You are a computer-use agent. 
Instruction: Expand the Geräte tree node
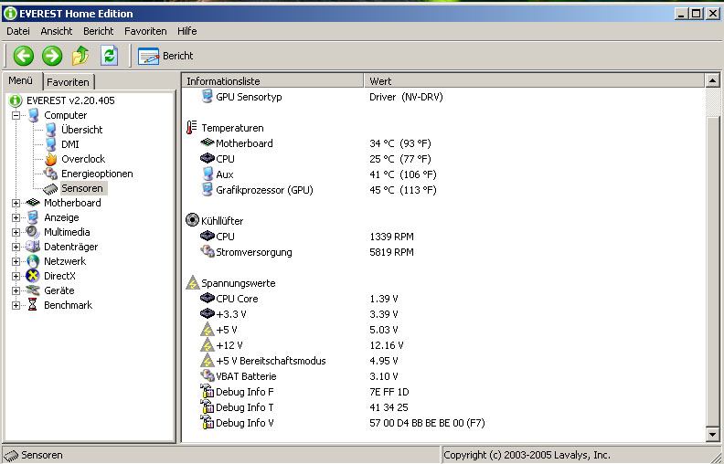pyautogui.click(x=16, y=290)
